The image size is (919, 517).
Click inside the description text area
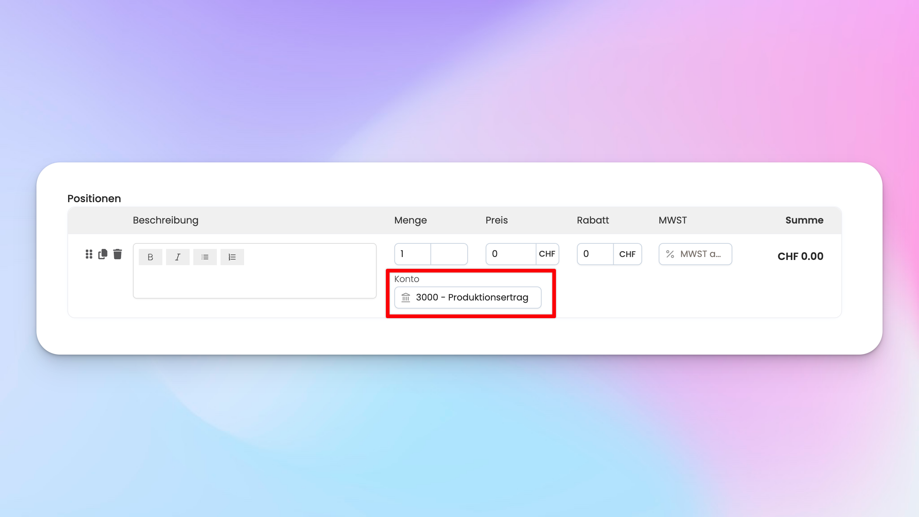coord(254,282)
